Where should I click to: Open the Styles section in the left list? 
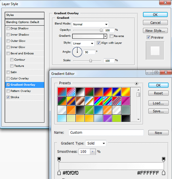[x=25, y=15]
